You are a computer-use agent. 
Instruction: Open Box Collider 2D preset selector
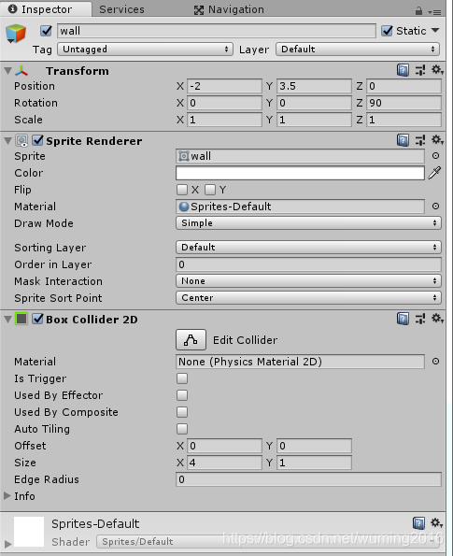pos(420,319)
